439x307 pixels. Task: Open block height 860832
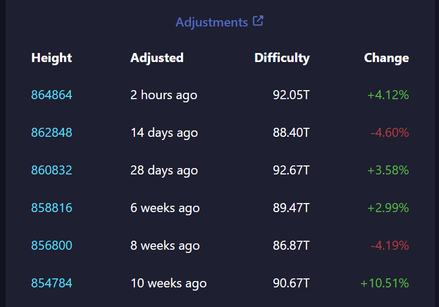point(51,170)
